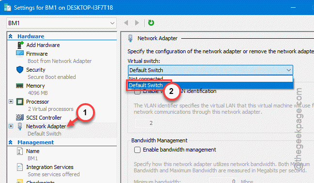
Task: Click the forward navigation arrow
Action: tap(137, 23)
